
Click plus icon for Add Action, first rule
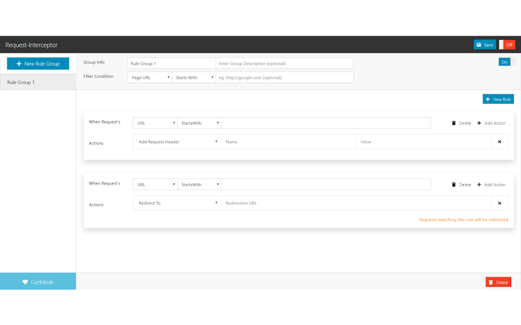pos(479,123)
